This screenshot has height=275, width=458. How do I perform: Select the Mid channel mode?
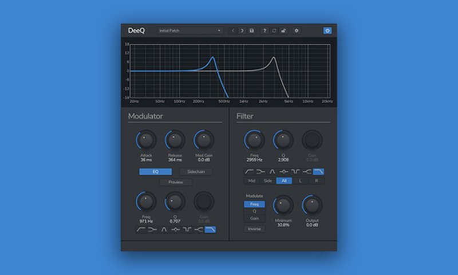point(251,180)
